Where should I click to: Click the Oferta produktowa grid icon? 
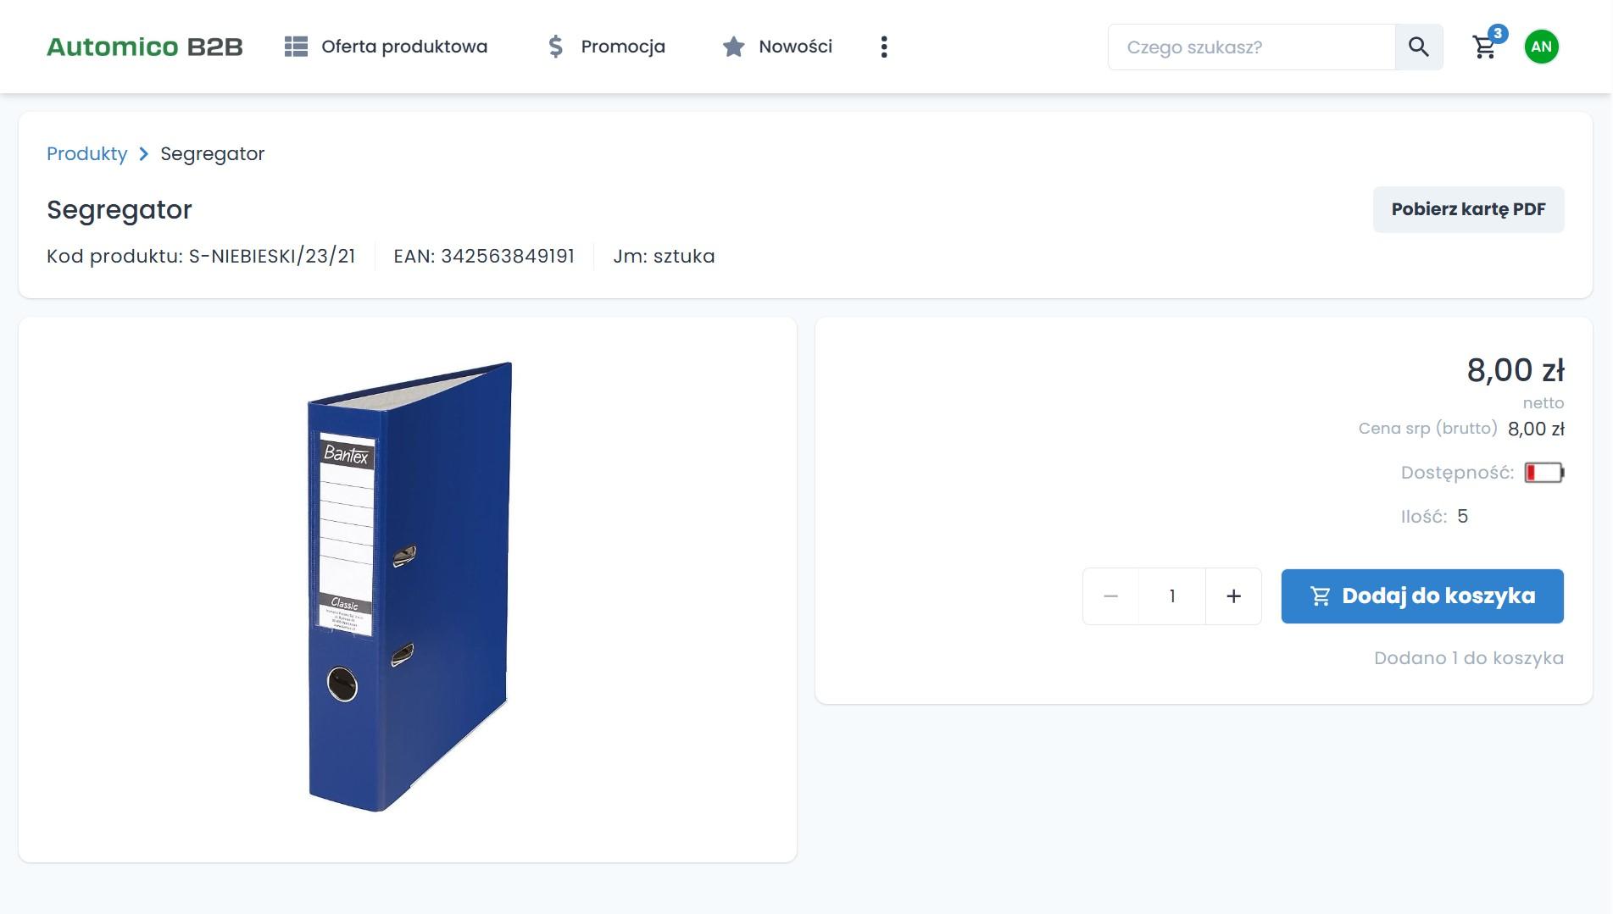296,47
